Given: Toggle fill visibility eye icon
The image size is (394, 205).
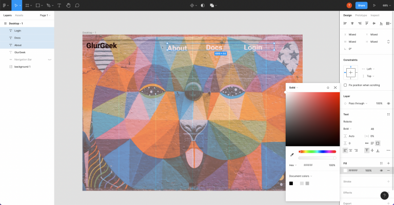Looking at the screenshot, I should tap(381, 170).
